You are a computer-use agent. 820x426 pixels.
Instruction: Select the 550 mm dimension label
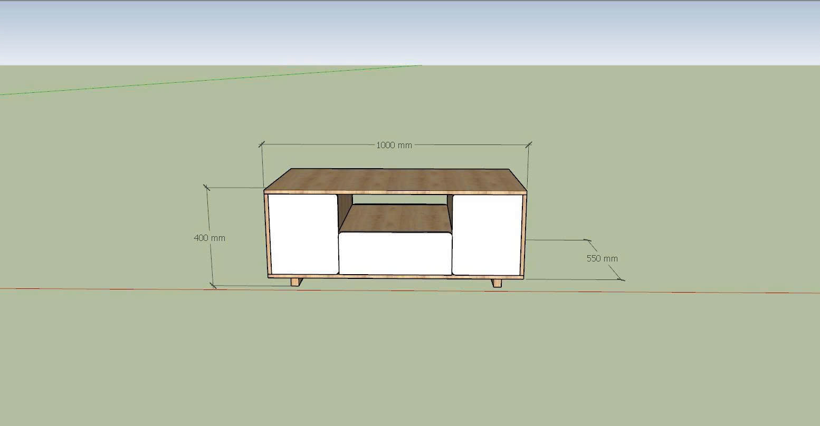pyautogui.click(x=602, y=258)
